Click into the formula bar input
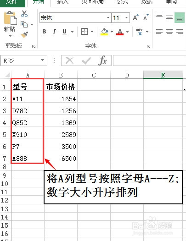The image size is (186, 241). [x=149, y=60]
